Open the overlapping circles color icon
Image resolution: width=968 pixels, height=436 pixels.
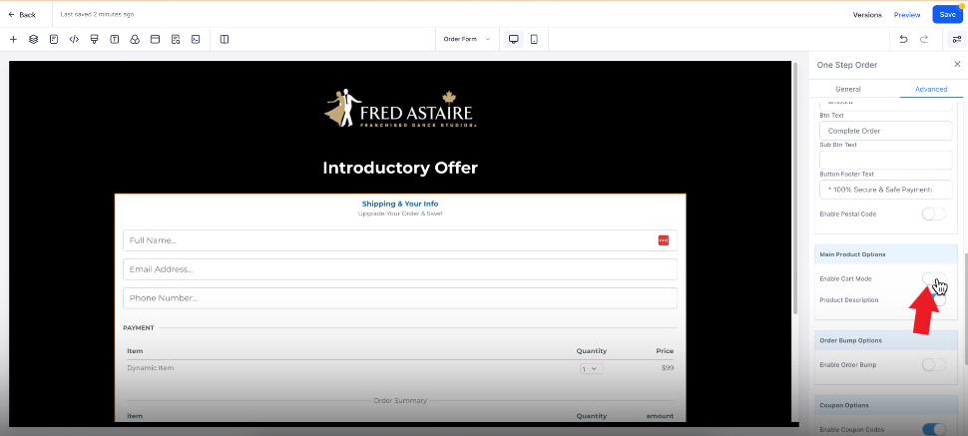point(135,40)
